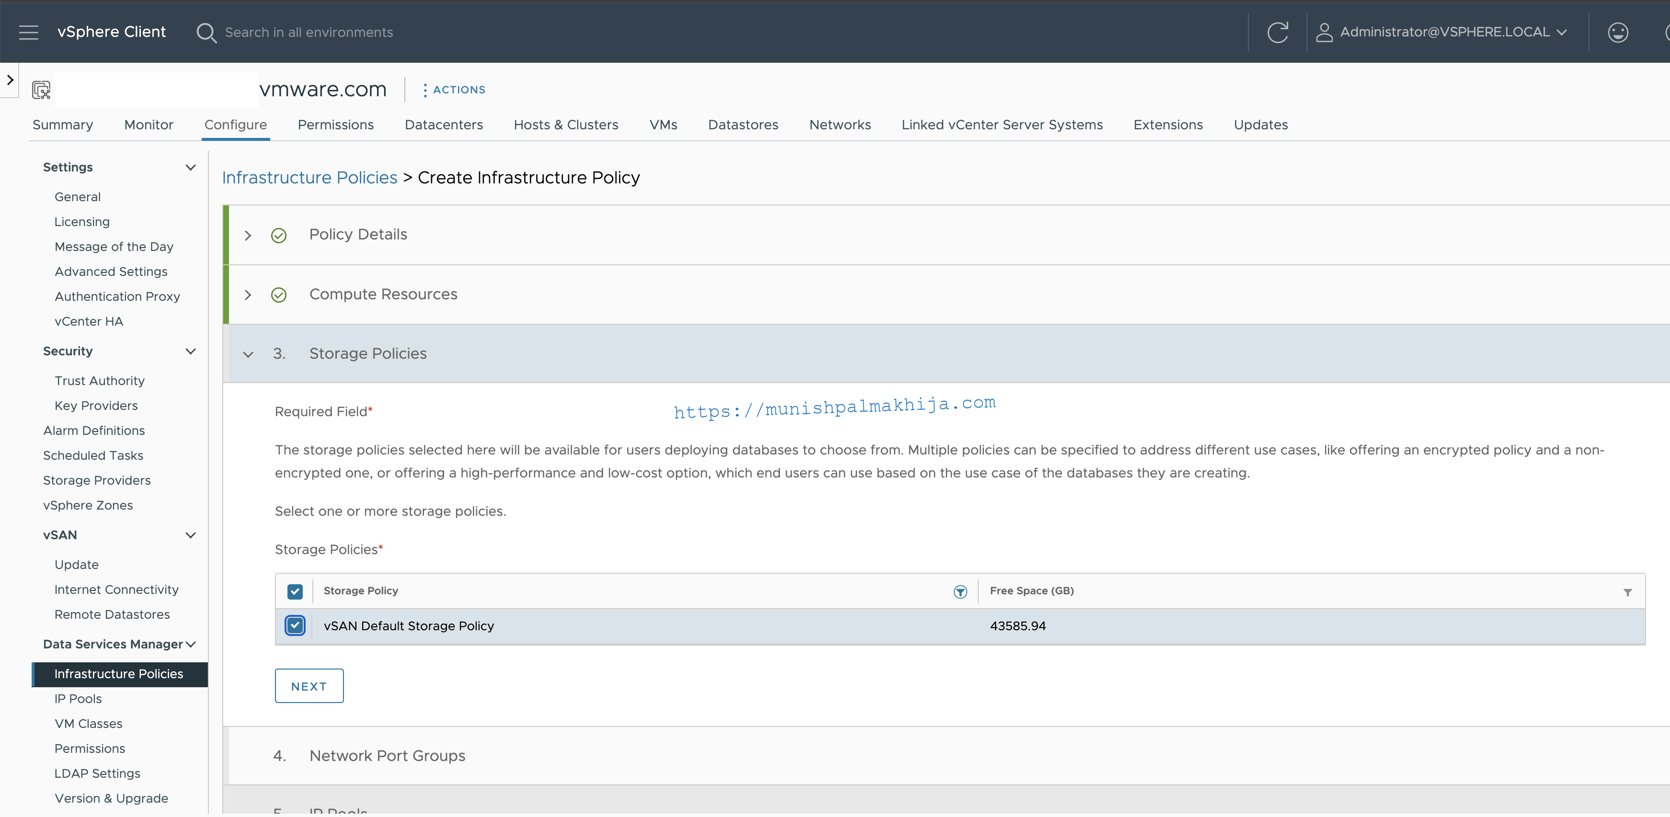Open the Hosts & Clusters tab

pyautogui.click(x=566, y=125)
